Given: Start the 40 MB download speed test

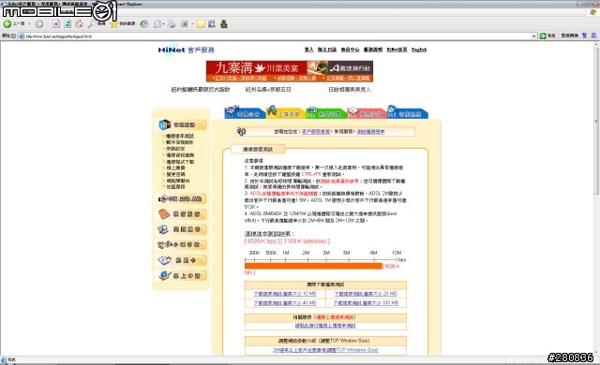Looking at the screenshot, I should (285, 303).
